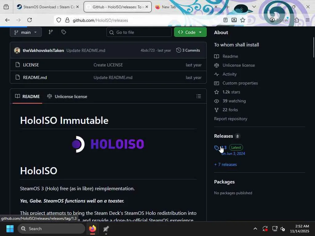Viewport: 315px width, 236px height.
Task: Open the Firefox tab list view icon
Action: [x=6, y=7]
